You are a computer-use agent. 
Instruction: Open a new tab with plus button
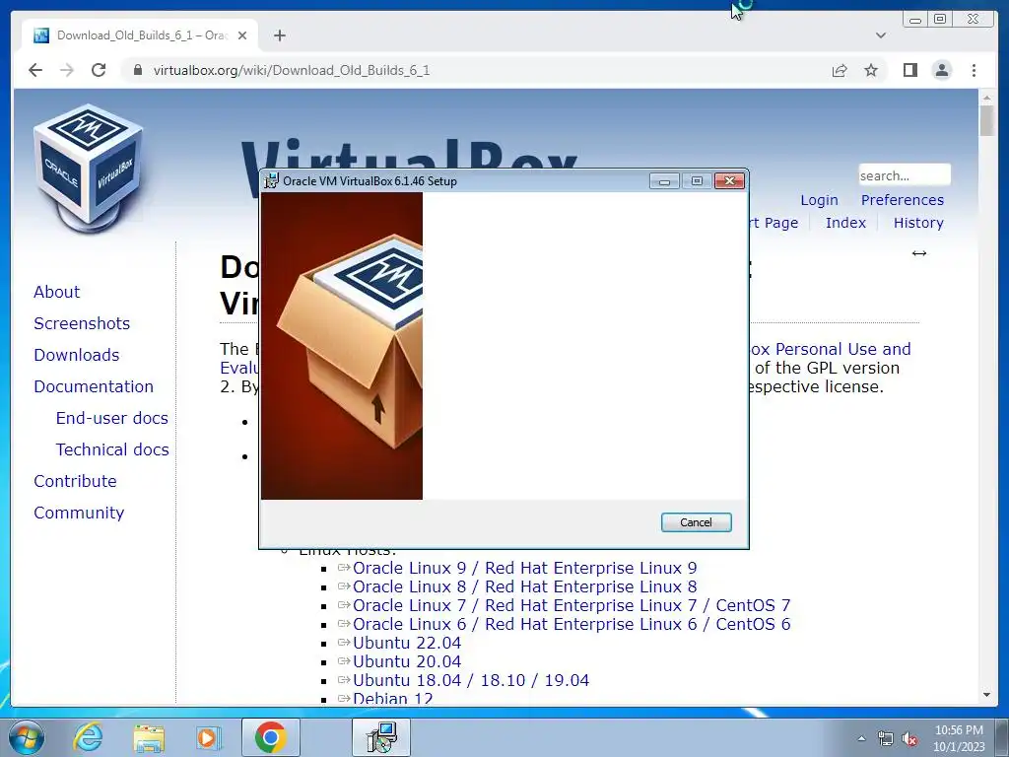[x=279, y=35]
